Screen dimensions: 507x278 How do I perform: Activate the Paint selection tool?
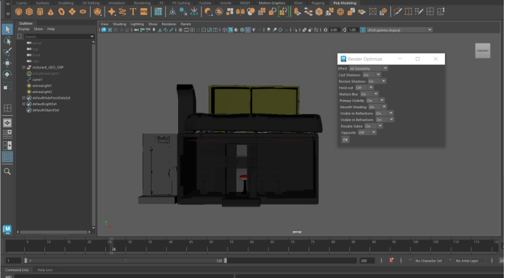click(x=7, y=52)
